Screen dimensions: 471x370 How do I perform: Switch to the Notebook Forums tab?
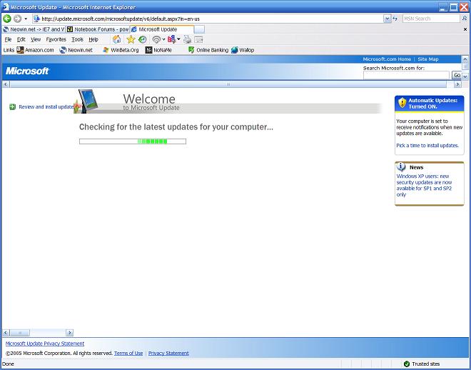pos(98,29)
